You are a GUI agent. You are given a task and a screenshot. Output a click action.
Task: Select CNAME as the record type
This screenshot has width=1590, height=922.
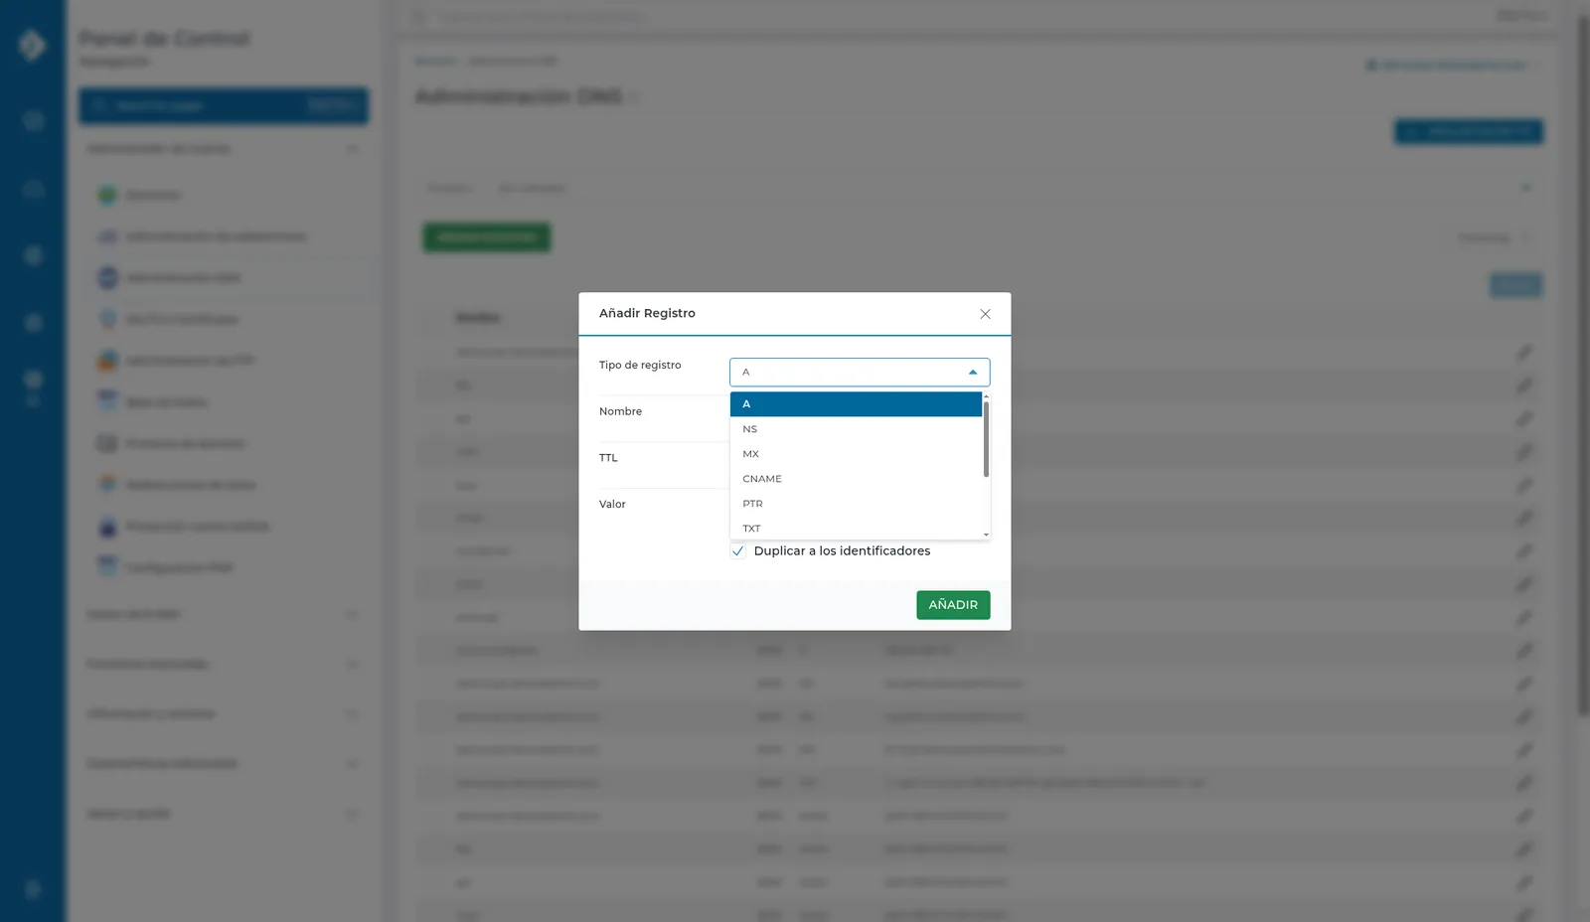(x=856, y=479)
